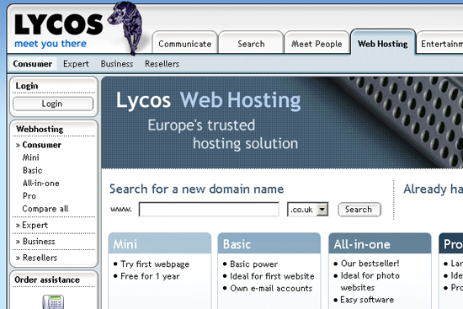Click the Pro package card header
This screenshot has width=463, height=309.
[451, 243]
